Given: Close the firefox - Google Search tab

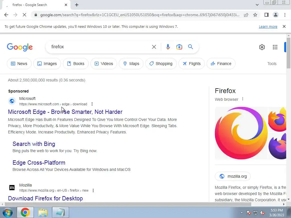Looking at the screenshot, I should click(66, 5).
